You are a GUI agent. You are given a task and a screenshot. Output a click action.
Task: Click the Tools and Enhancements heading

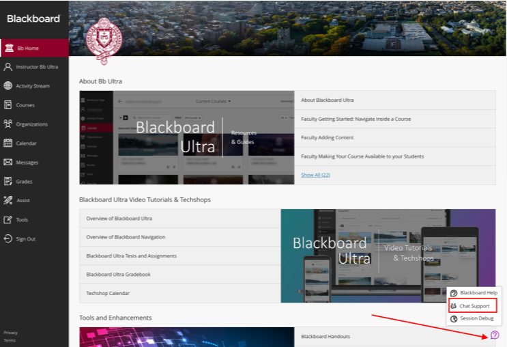click(115, 318)
